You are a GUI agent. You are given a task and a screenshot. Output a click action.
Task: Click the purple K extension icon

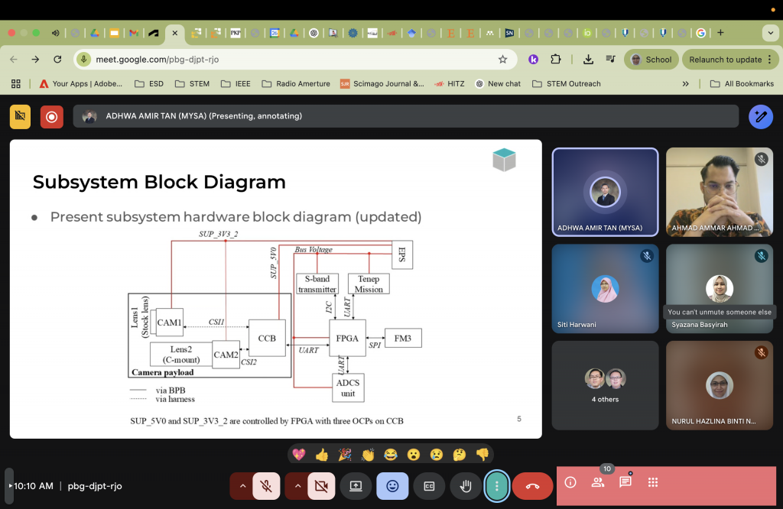tap(533, 60)
